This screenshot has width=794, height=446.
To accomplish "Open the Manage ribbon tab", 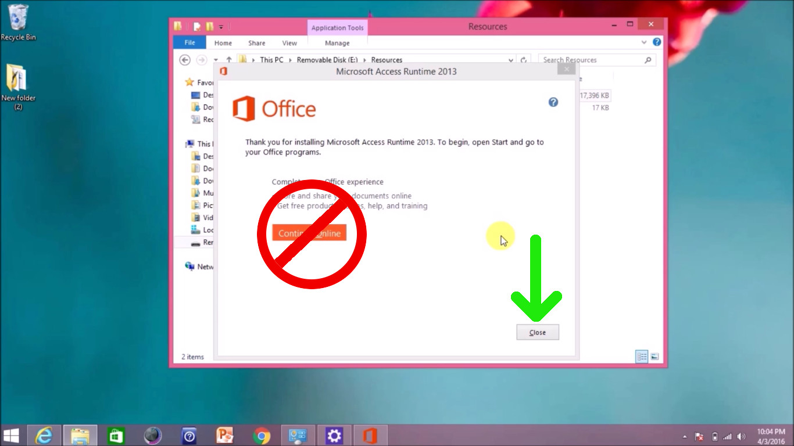I will (337, 43).
